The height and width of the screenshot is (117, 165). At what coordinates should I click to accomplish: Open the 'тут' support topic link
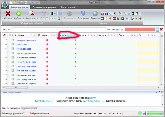click(94, 98)
